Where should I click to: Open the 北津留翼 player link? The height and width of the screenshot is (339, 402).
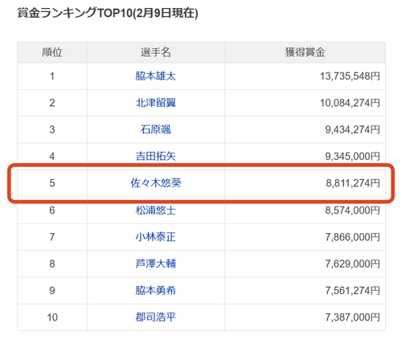(x=155, y=103)
